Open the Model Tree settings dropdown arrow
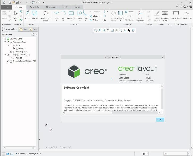This screenshot has height=156, width=194. 36,34
